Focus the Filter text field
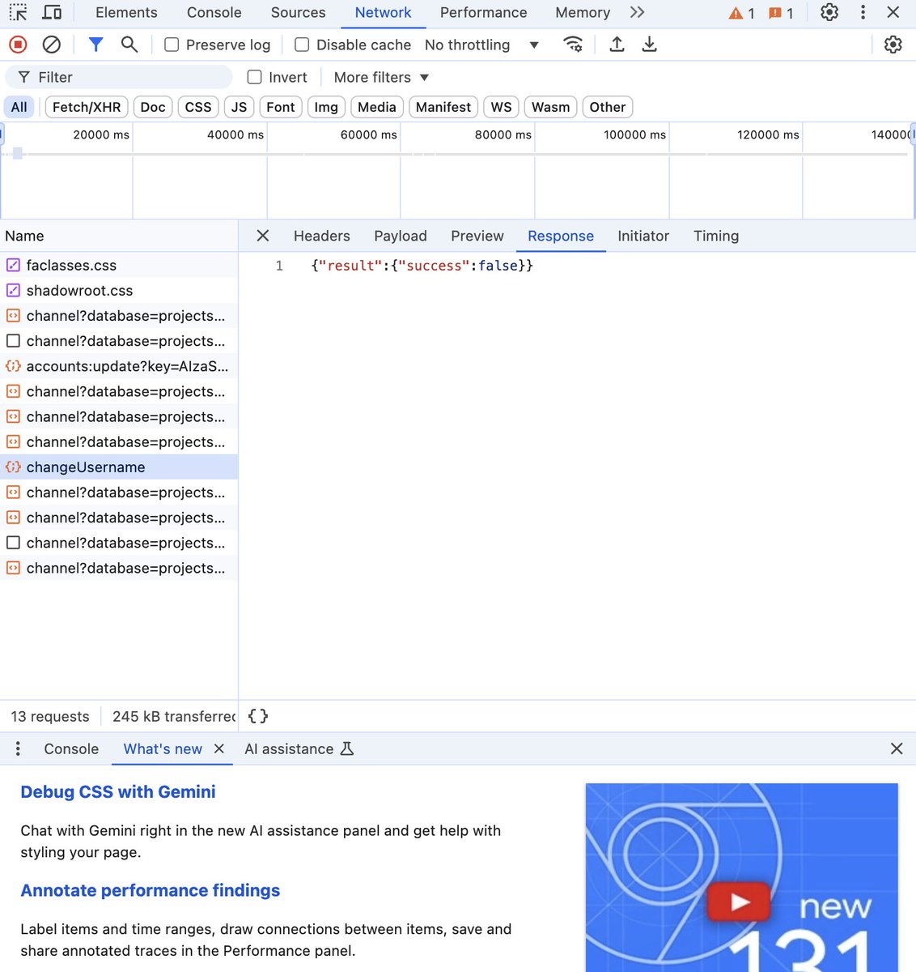916x972 pixels. [119, 77]
